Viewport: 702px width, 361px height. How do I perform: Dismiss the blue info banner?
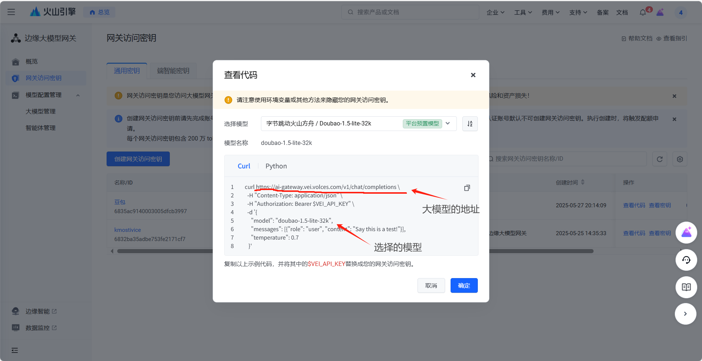[674, 119]
